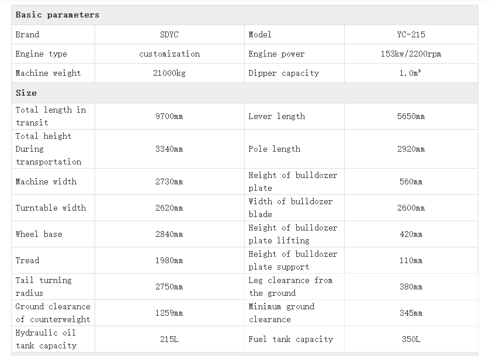Select the 215L hydraulic oil tank value
This screenshot has width=489, height=356.
169,339
